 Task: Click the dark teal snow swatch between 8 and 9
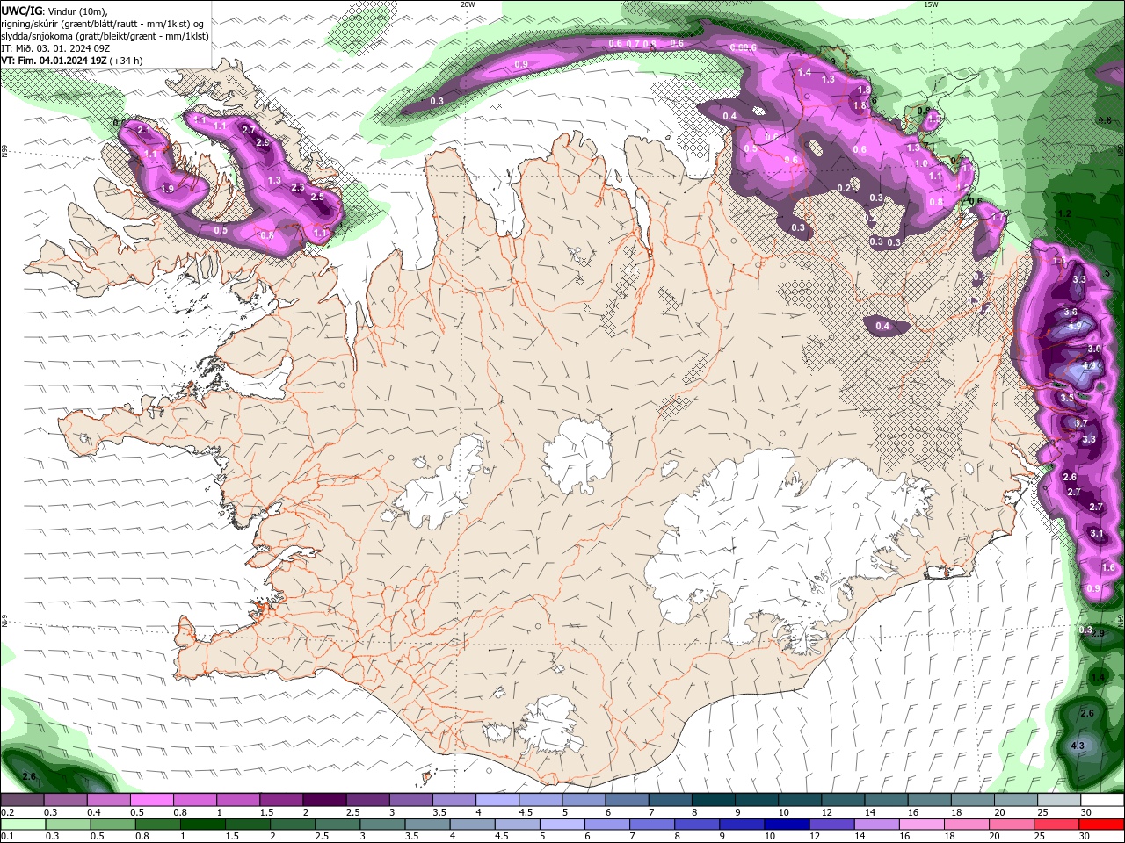pos(713,800)
